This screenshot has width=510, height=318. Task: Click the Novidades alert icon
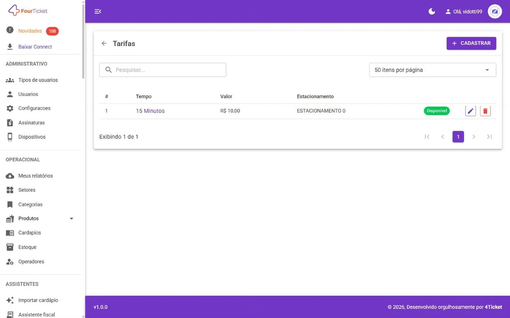coord(10,30)
